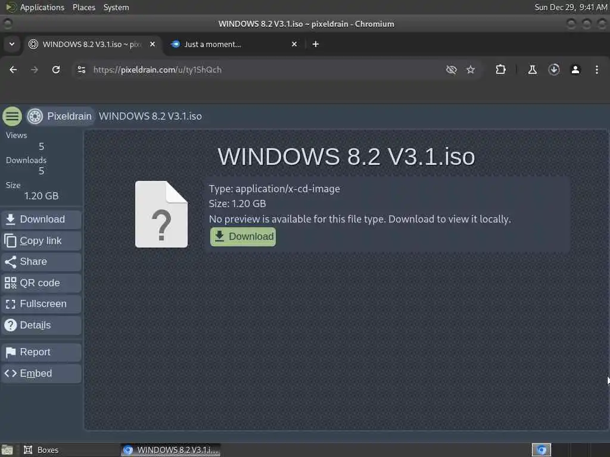610x457 pixels.
Task: Click the unknown file type thumbnail
Action: [161, 214]
